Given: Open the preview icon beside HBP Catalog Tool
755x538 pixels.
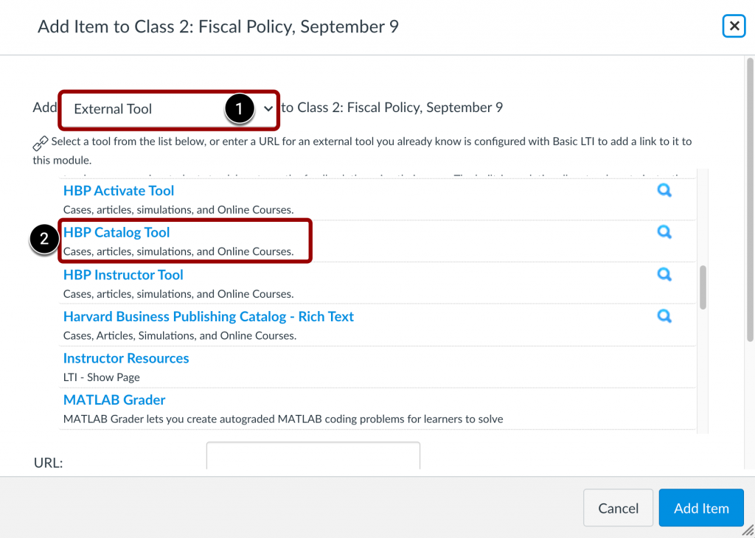Looking at the screenshot, I should tap(664, 231).
